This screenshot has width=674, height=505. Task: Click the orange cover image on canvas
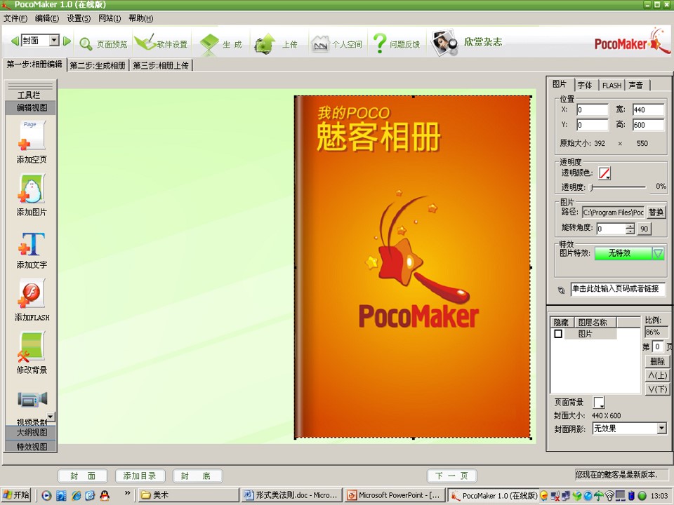413,267
